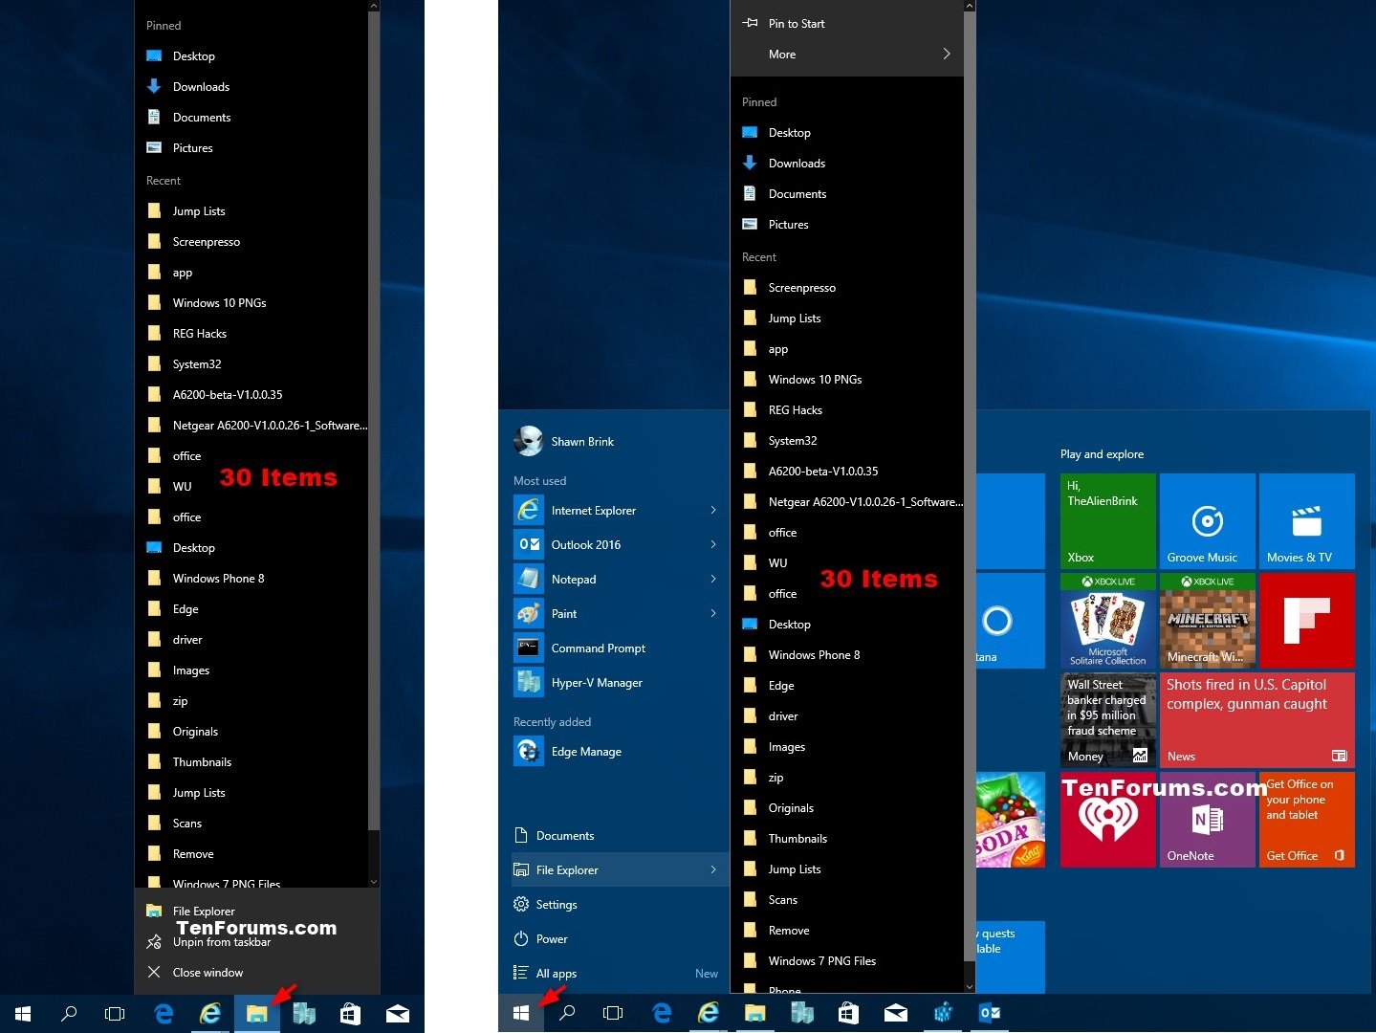Open Shawn Brink user account menu
Screen dimensions: 1376x1033
(x=565, y=442)
